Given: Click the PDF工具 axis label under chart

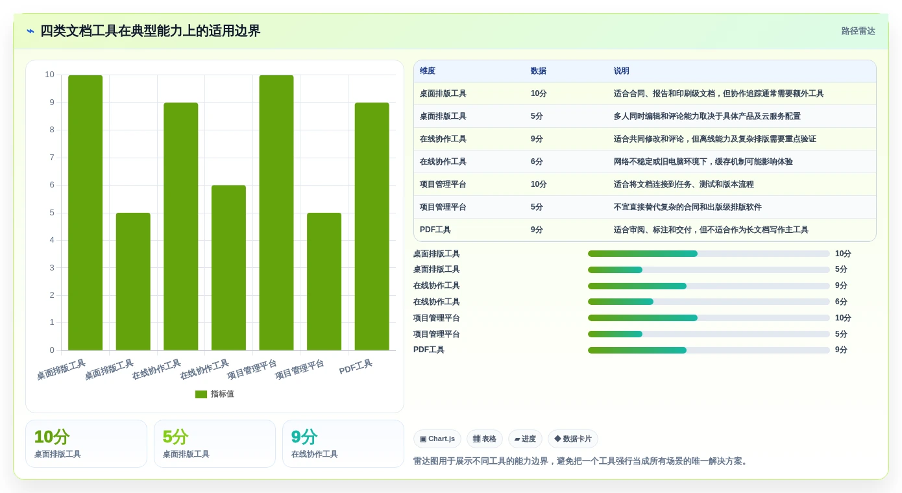Looking at the screenshot, I should pyautogui.click(x=356, y=367).
